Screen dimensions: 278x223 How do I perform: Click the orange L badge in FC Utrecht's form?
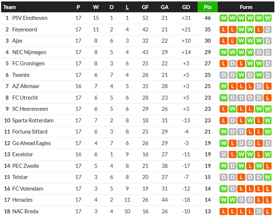pyautogui.click(x=268, y=98)
